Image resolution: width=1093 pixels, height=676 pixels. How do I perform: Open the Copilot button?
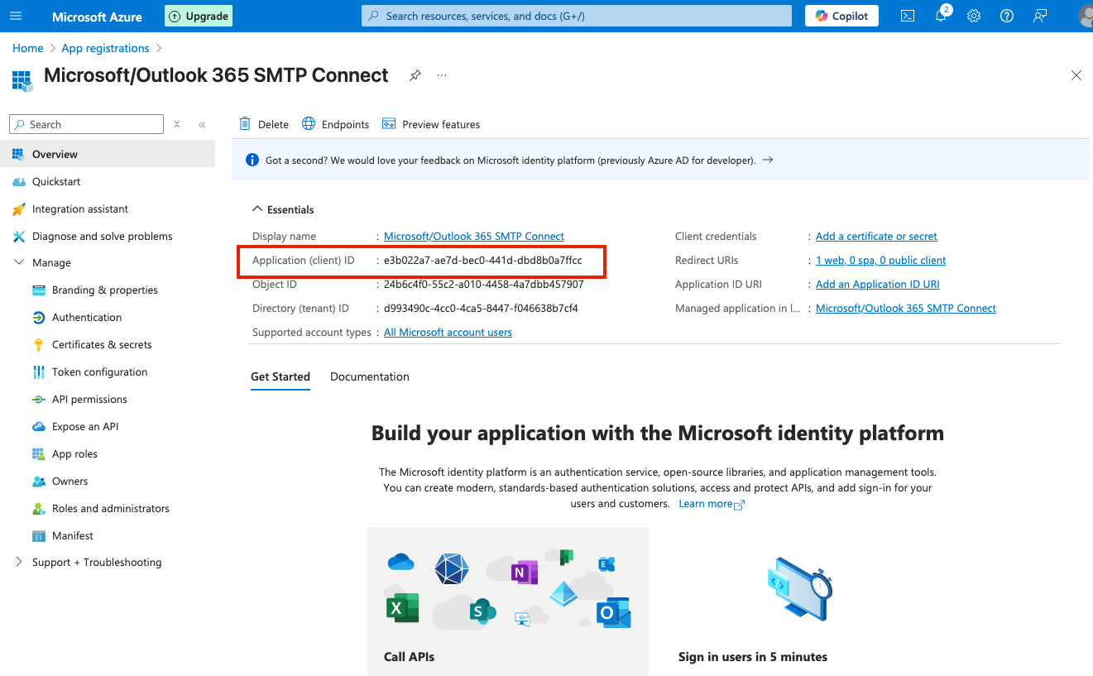tap(841, 16)
